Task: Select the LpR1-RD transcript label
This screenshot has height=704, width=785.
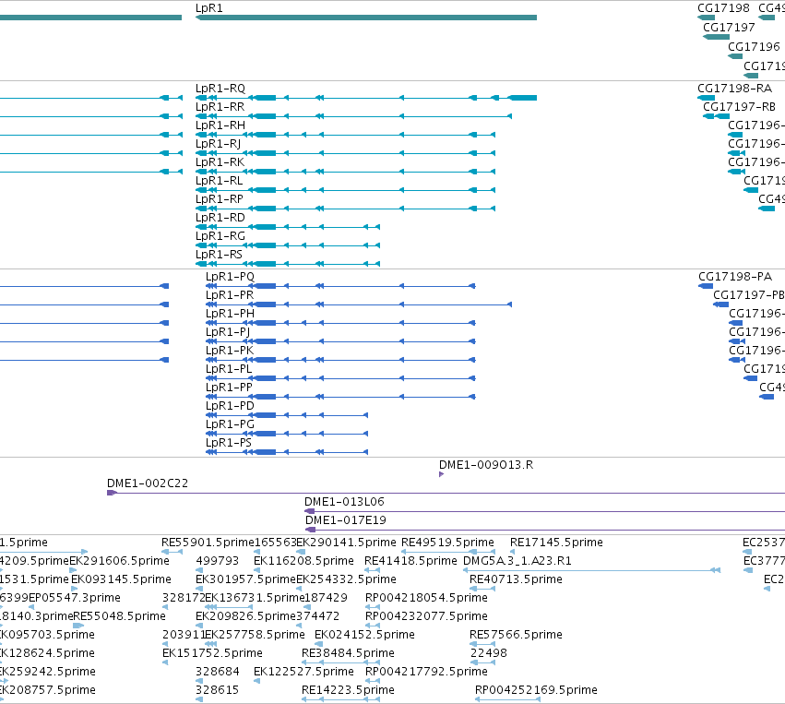Action: tap(220, 218)
